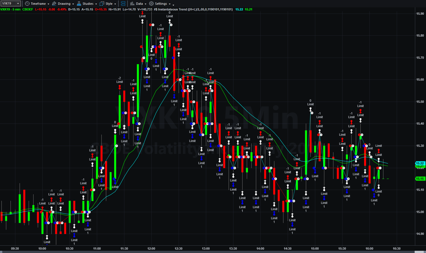The height and width of the screenshot is (253, 426).
Task: Click the 15.90 price axis label
Action: click(420, 13)
